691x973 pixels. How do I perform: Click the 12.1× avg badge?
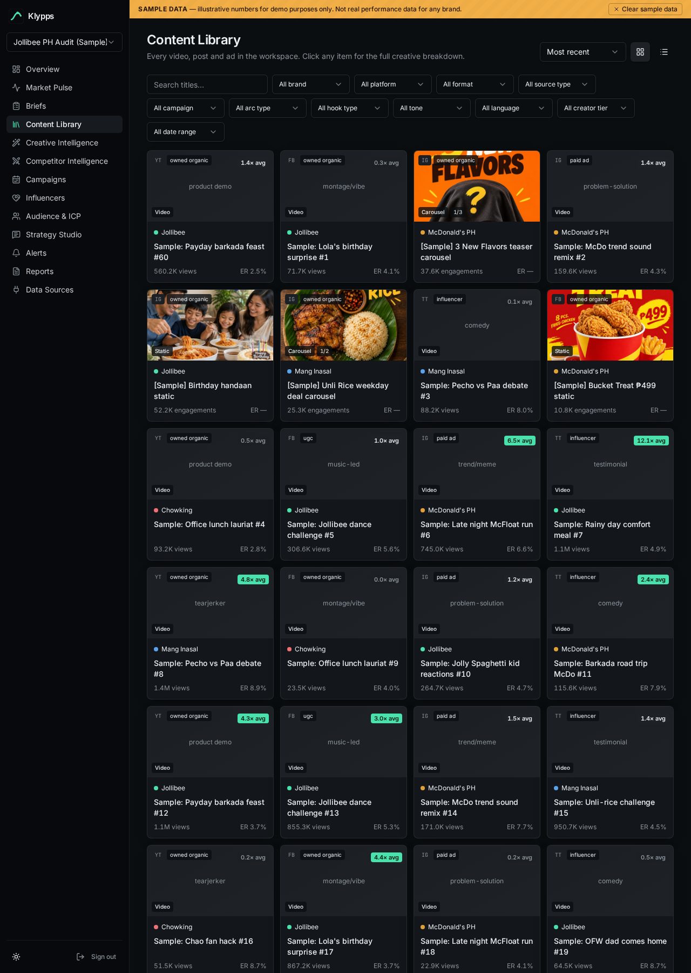point(652,441)
